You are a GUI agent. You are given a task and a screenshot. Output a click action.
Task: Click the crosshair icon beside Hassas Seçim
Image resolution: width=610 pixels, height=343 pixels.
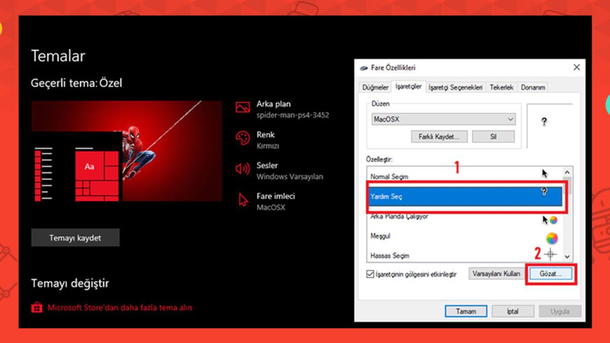click(x=550, y=255)
